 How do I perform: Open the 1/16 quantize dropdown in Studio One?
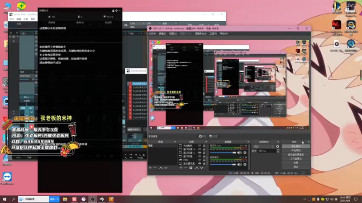pos(137,23)
